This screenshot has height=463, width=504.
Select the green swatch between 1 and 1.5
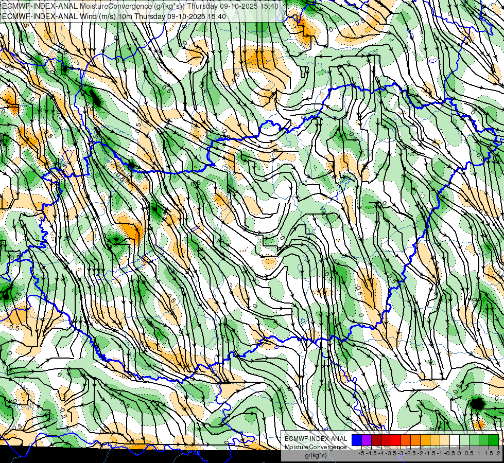coord(484,440)
